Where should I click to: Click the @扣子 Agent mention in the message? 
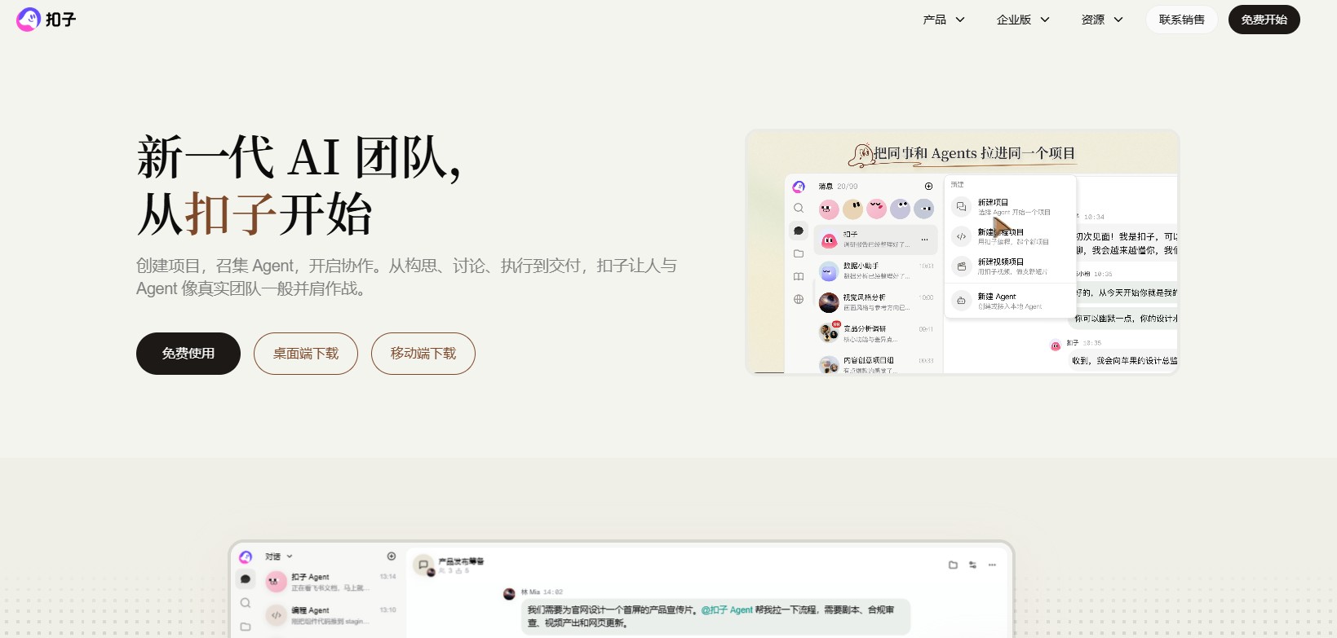(727, 609)
